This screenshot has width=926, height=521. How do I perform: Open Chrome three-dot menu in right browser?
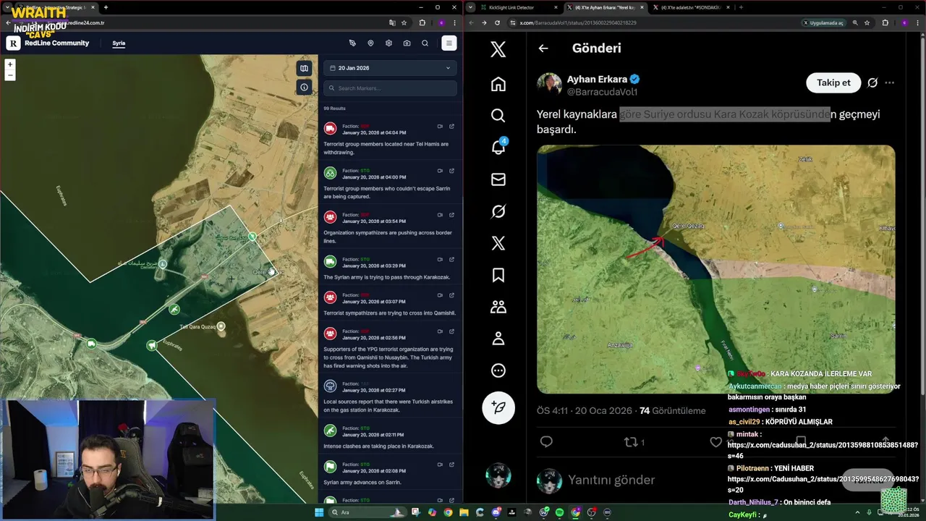917,23
